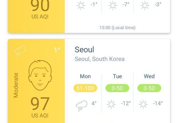Tap the rain cloud icon on Seoul card
178x123 pixels.
(20, 51)
